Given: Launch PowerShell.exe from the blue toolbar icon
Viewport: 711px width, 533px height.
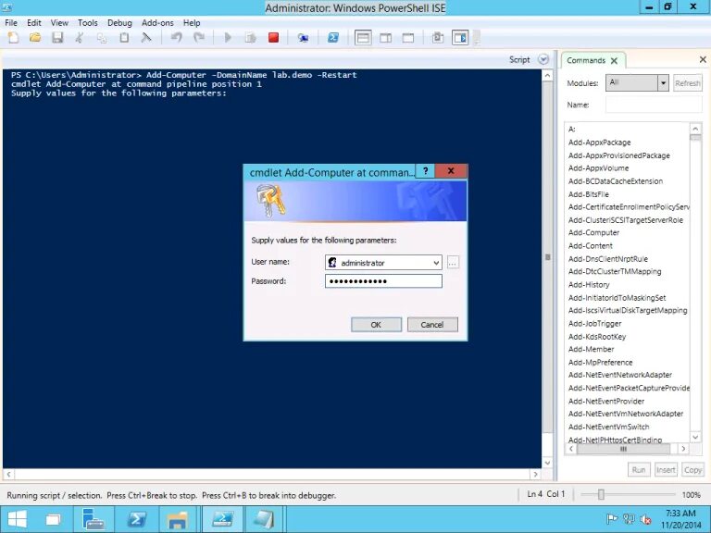Looking at the screenshot, I should click(333, 38).
